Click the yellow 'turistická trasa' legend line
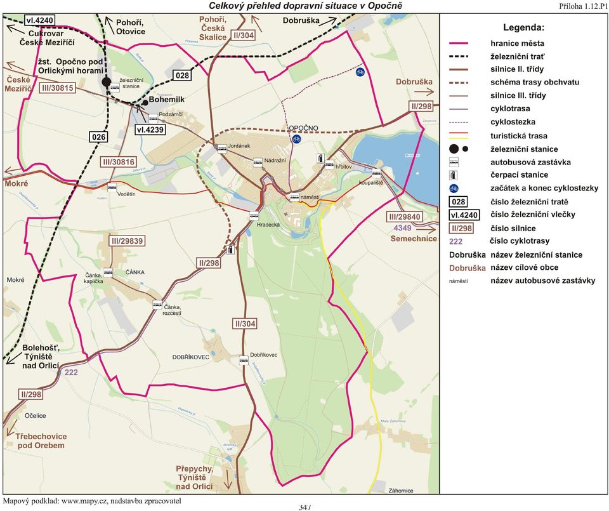The height and width of the screenshot is (511, 609). 458,138
